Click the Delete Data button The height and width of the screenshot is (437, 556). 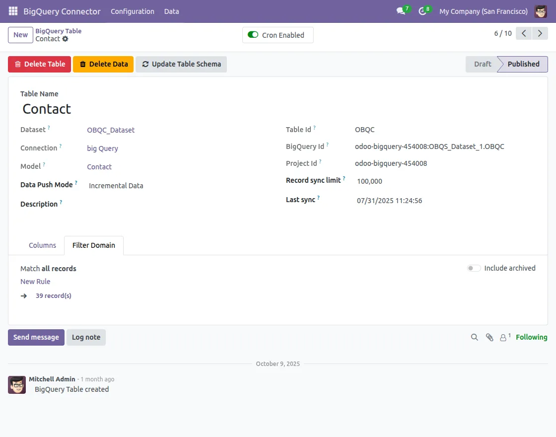coord(103,64)
